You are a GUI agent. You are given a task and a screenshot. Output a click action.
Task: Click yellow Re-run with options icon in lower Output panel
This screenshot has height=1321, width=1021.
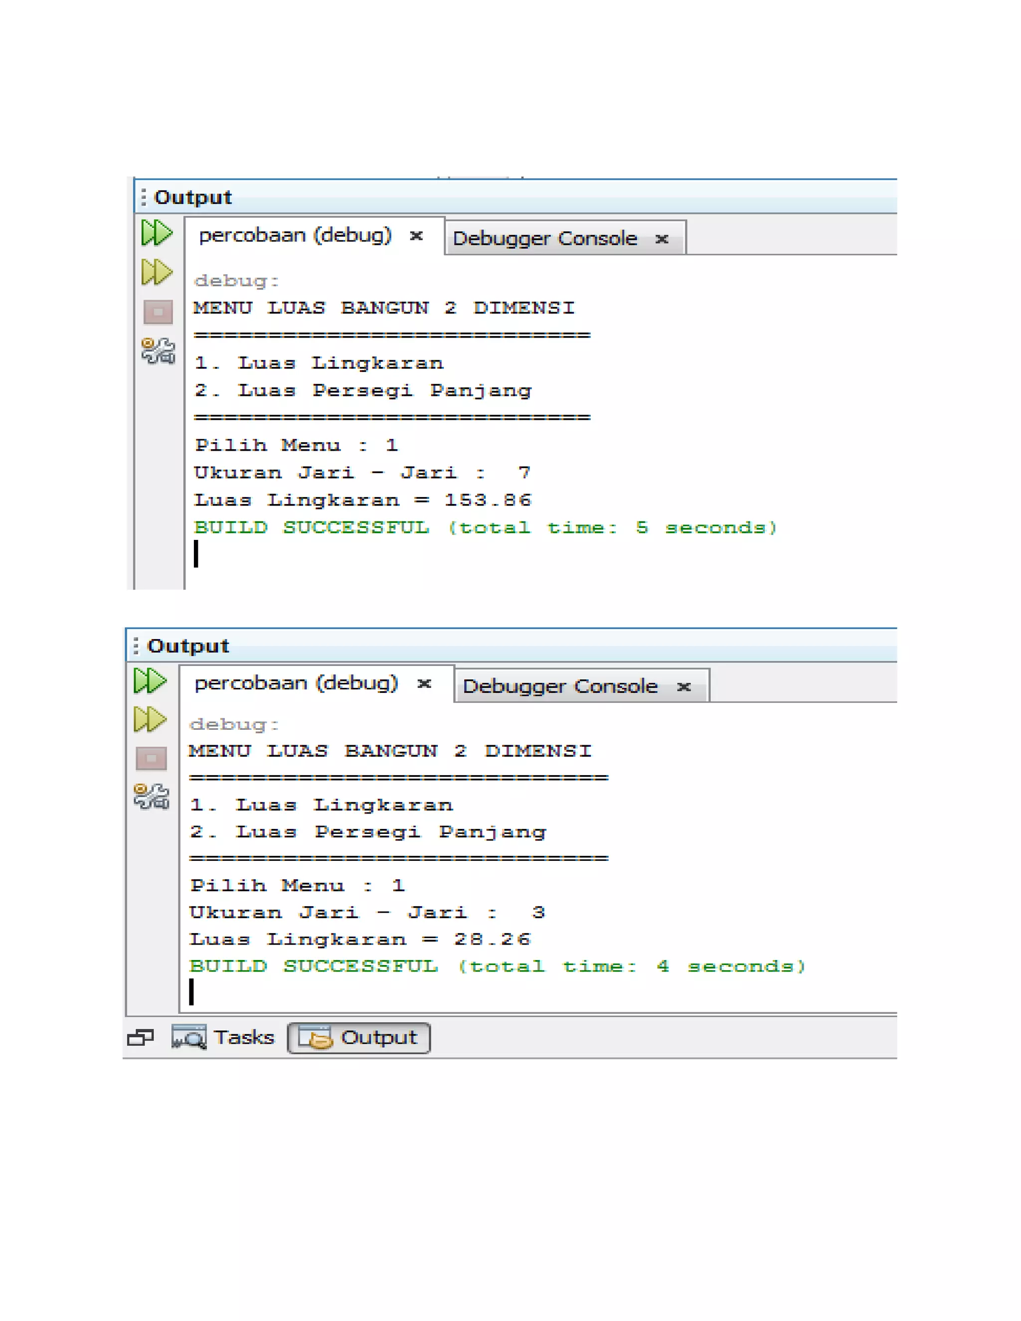(x=150, y=719)
